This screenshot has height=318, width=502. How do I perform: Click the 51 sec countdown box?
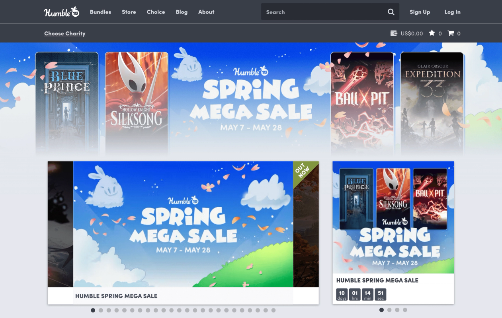[381, 295]
